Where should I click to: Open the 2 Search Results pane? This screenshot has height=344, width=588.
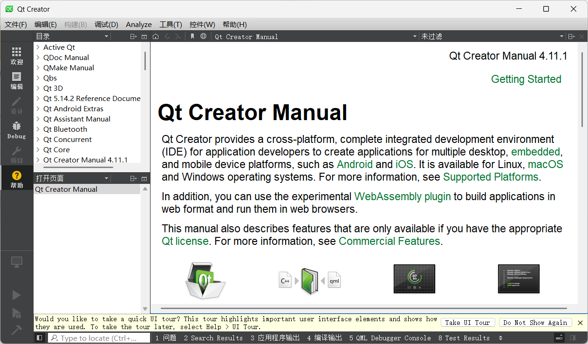213,338
